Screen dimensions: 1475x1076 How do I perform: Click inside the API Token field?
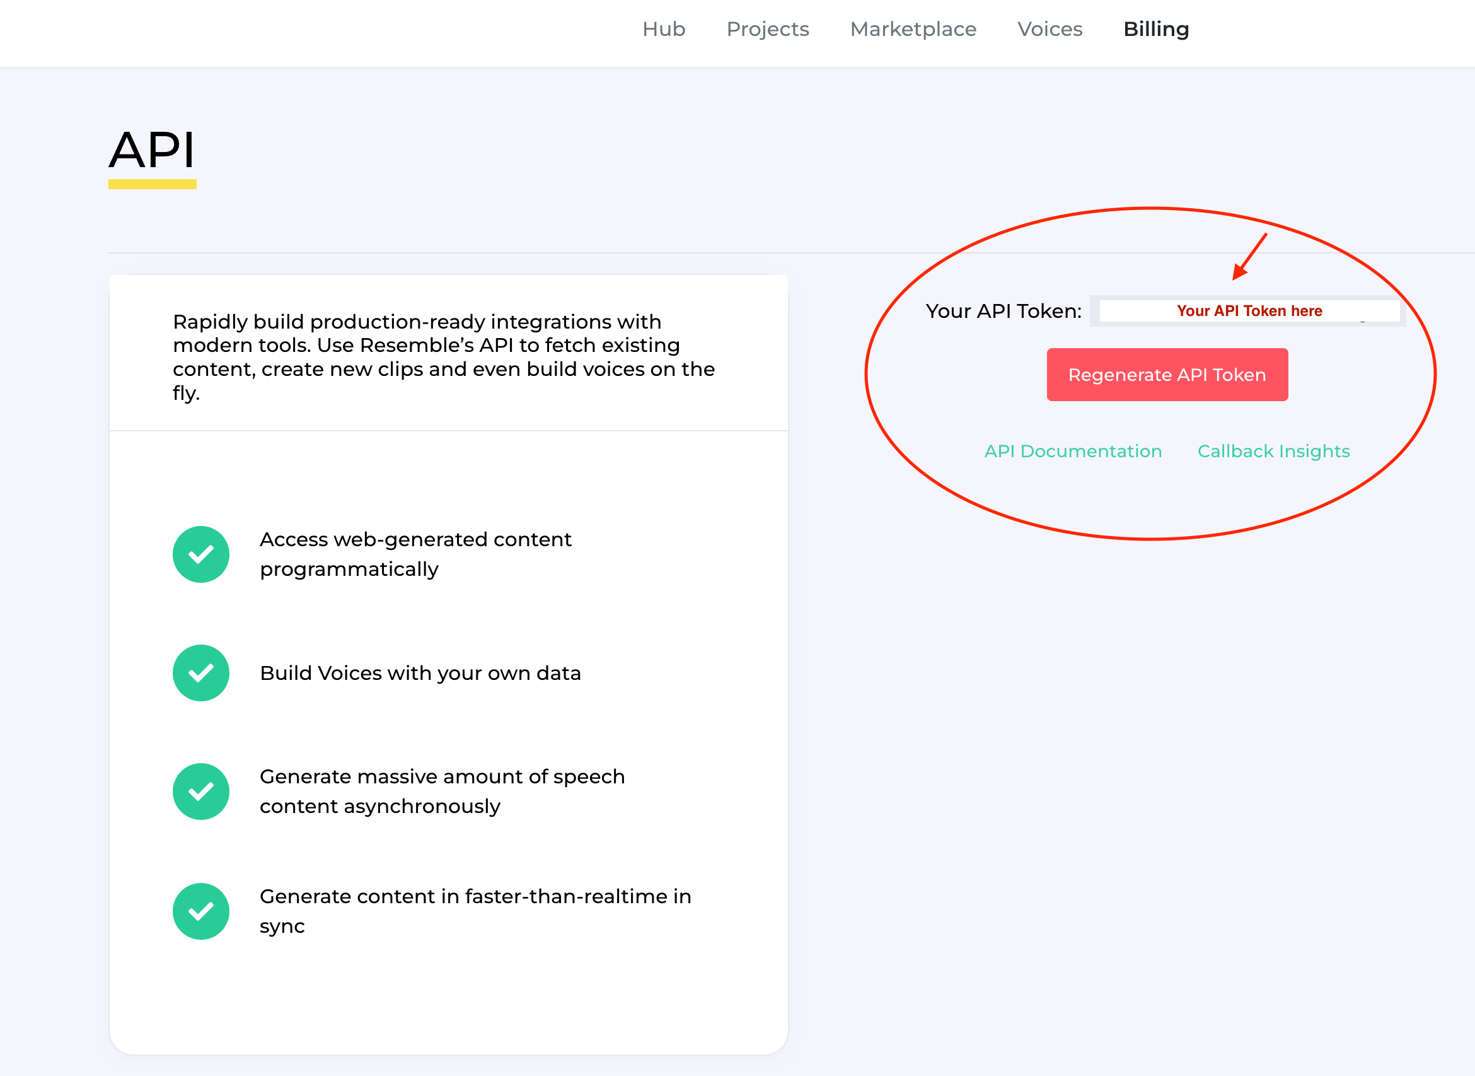pos(1248,311)
